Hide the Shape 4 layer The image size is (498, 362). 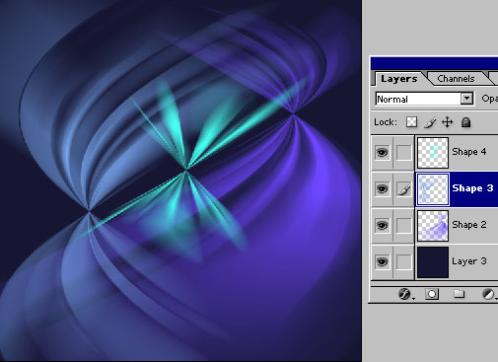tap(382, 153)
